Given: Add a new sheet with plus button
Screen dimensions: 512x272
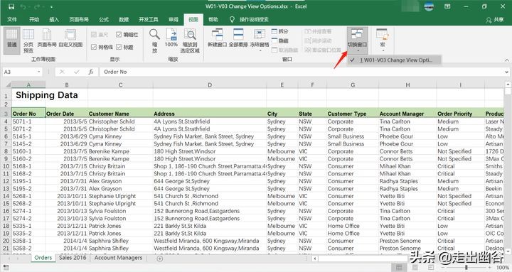Looking at the screenshot, I should coord(160,259).
